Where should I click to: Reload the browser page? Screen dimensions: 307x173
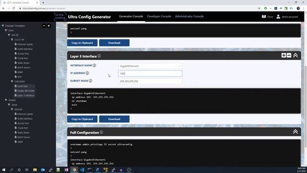pos(14,9)
